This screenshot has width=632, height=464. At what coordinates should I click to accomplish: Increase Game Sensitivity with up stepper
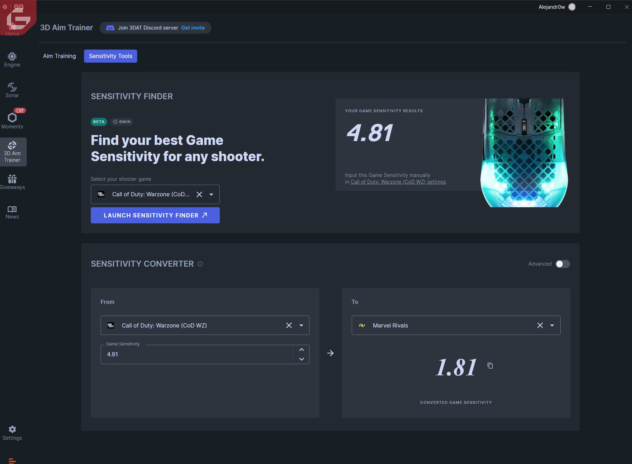click(x=301, y=350)
